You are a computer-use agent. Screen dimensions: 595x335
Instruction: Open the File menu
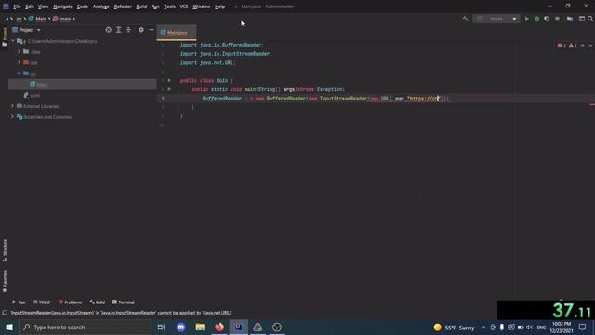click(x=17, y=7)
